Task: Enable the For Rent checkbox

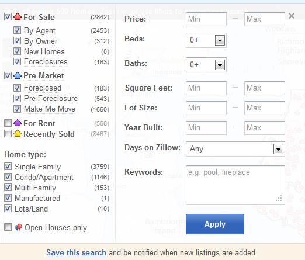Action: pos(8,123)
